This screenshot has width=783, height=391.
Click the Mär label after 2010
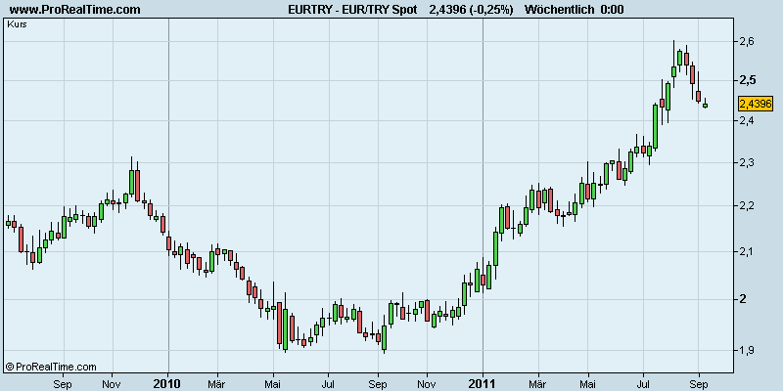(217, 383)
